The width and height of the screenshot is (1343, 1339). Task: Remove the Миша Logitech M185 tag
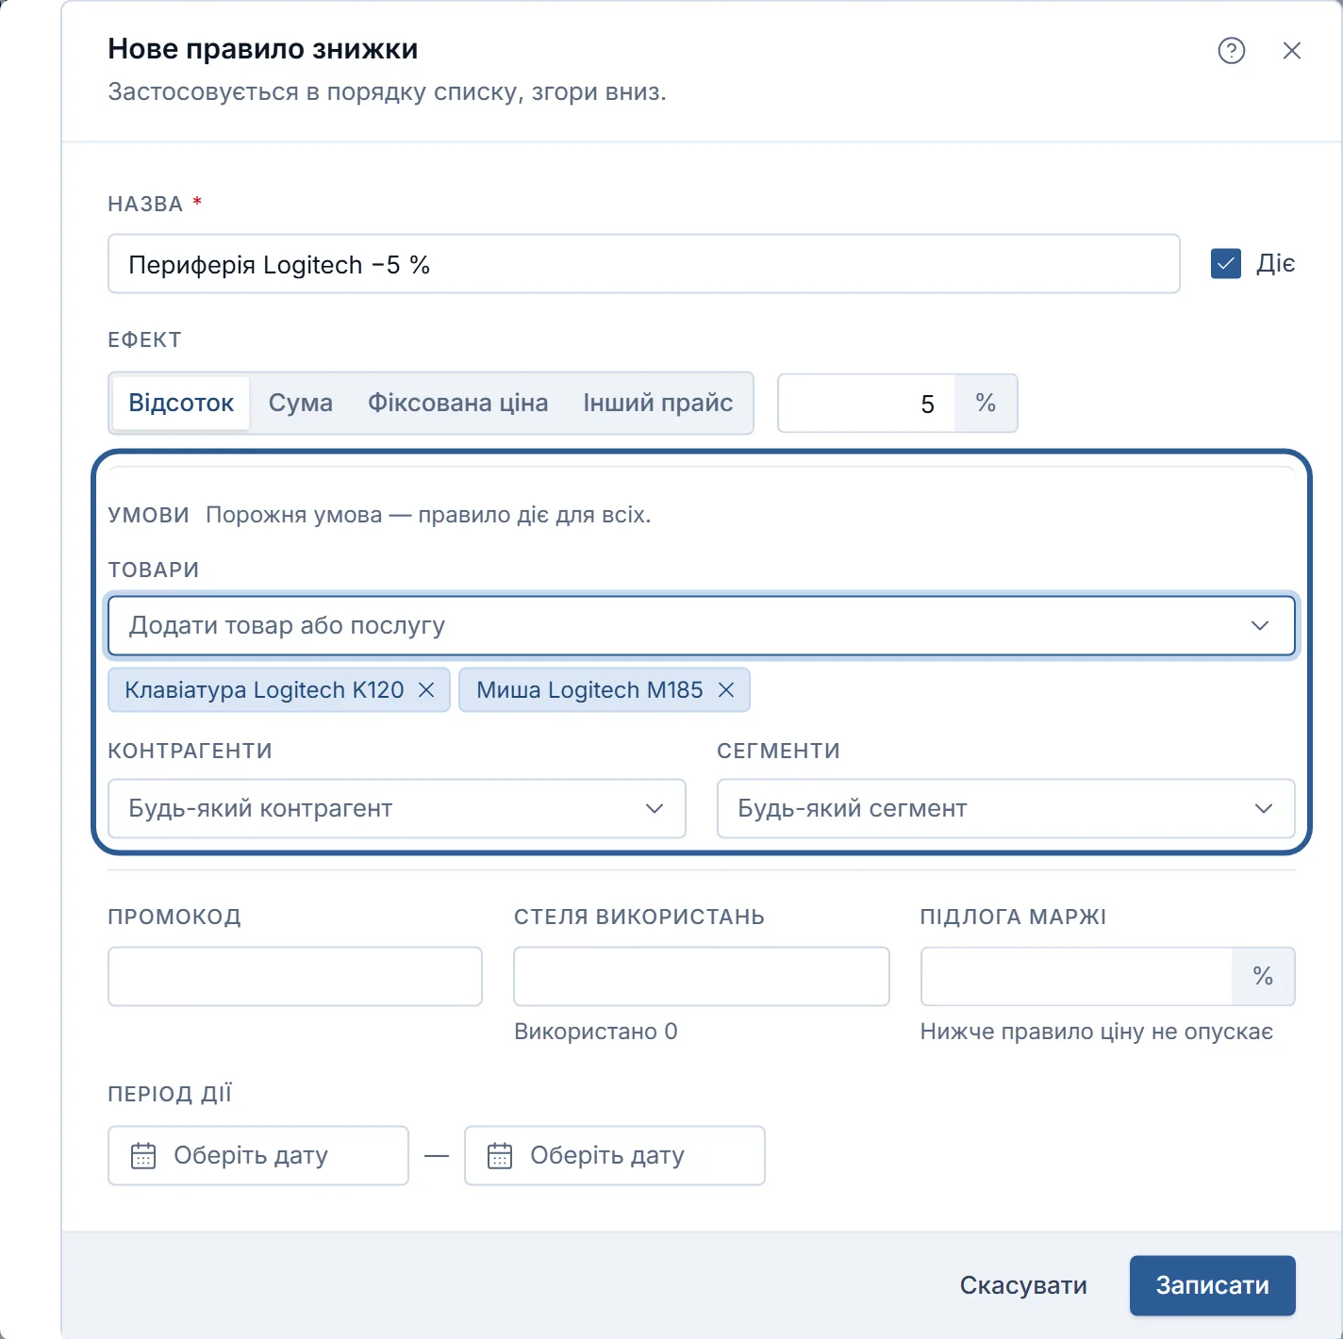coord(726,690)
